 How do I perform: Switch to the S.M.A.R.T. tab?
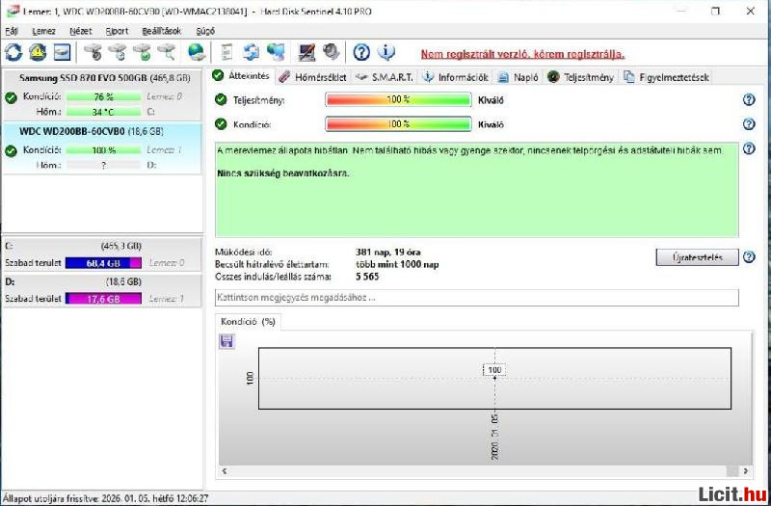[x=385, y=77]
